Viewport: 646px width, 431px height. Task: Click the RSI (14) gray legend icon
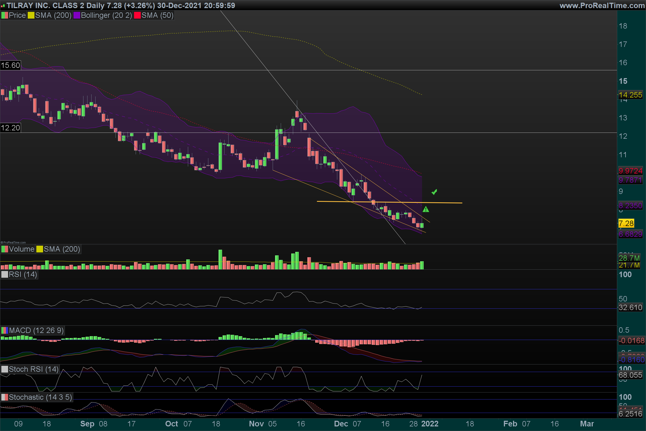[5, 274]
